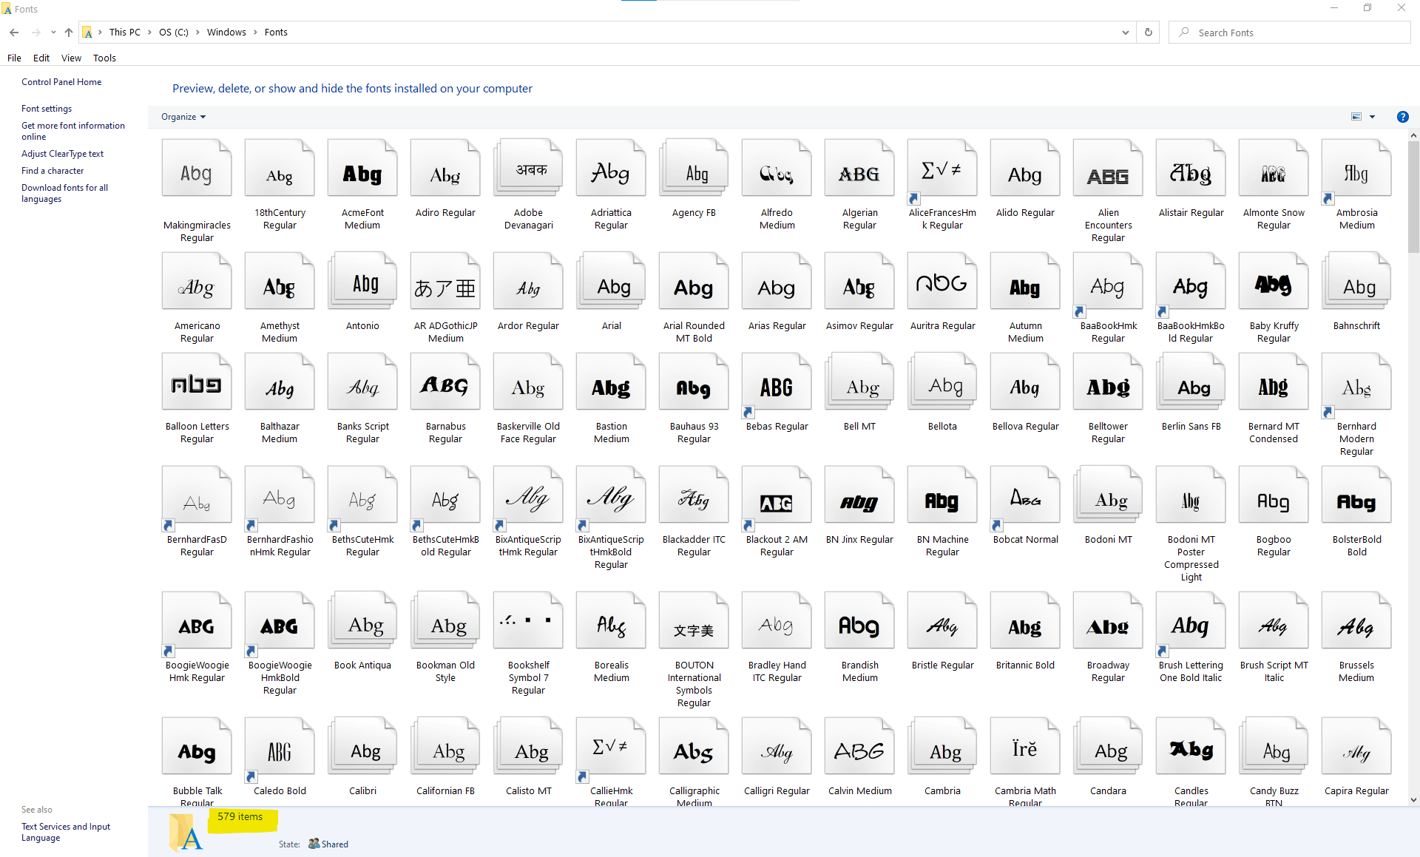Open recent locations dropdown arrow

(x=53, y=33)
